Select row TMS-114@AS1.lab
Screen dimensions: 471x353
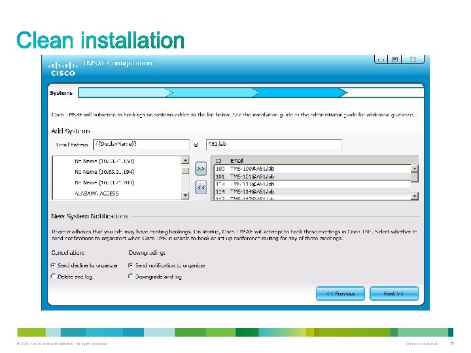point(313,191)
